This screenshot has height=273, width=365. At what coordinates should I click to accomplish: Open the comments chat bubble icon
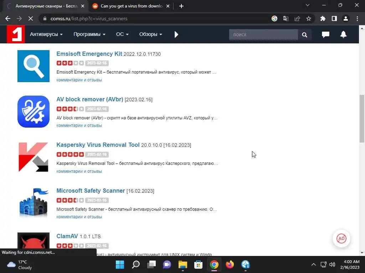coord(325,34)
